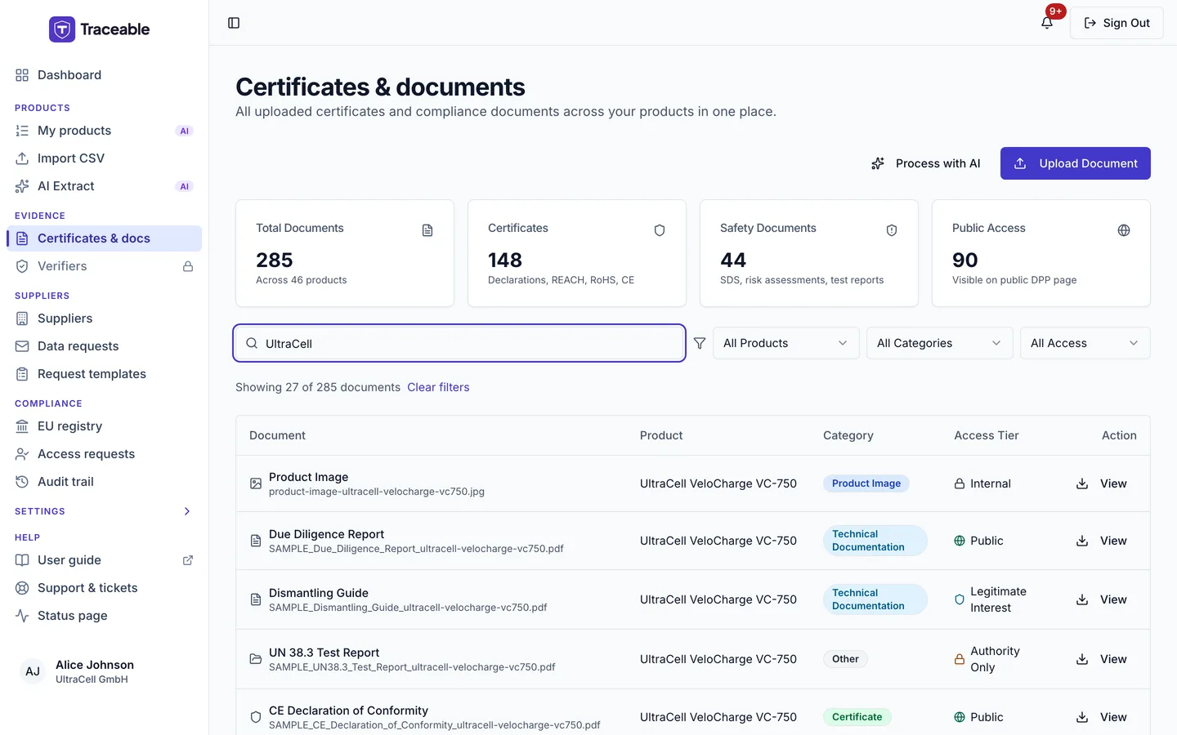Viewport: 1177px width, 735px height.
Task: Click Sign Out button
Action: [1117, 23]
